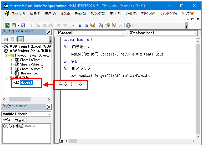Click in the Borders.LineStyle code line
202x146 pixels.
click(117, 54)
